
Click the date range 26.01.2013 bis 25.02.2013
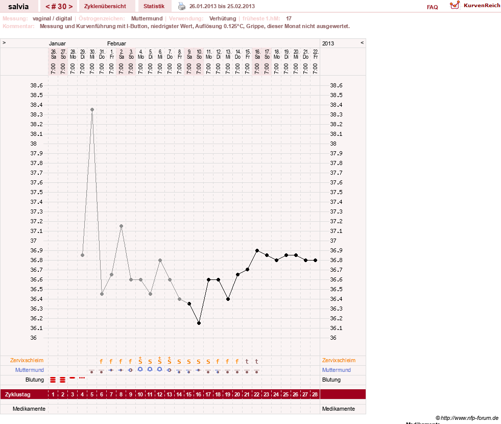222,6
